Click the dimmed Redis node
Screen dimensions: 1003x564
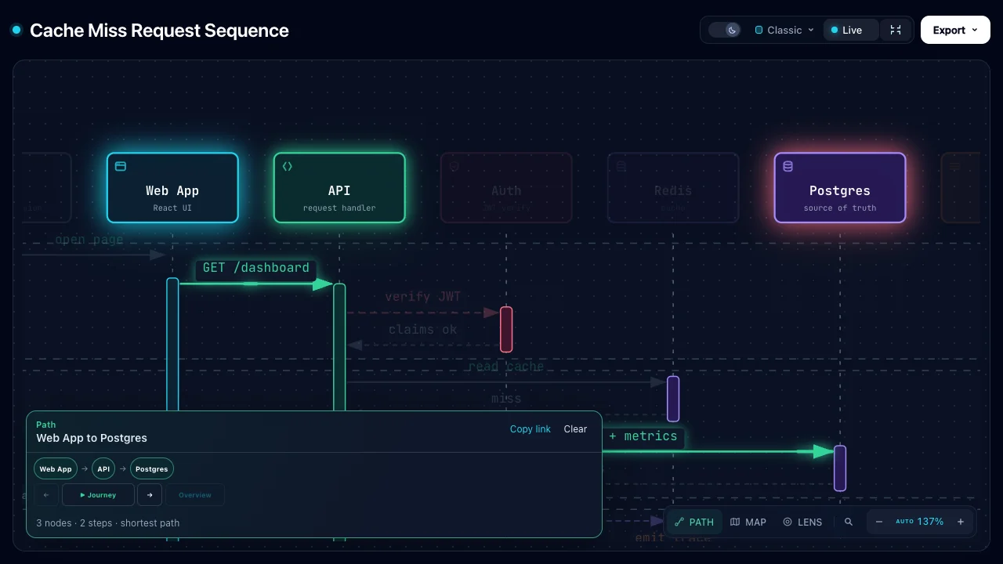click(x=673, y=188)
